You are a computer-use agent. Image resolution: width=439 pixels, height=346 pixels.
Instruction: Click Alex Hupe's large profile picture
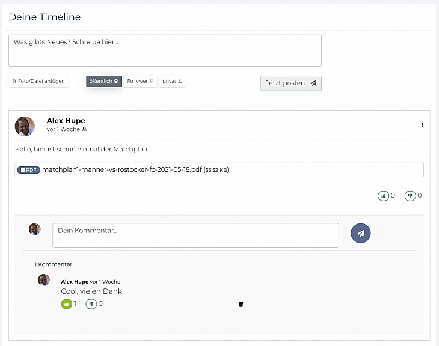(x=25, y=126)
